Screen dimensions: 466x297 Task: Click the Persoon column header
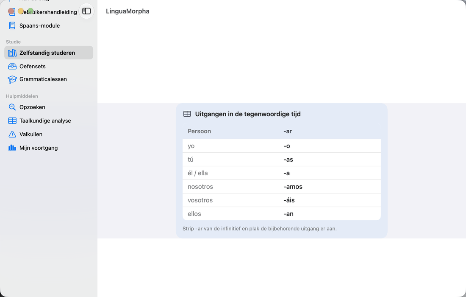click(x=199, y=131)
